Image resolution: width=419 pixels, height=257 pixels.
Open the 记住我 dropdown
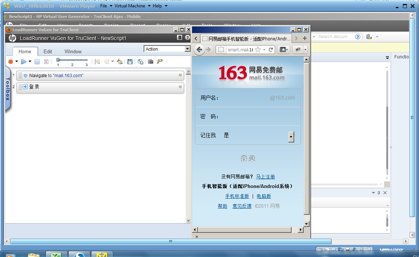click(291, 137)
